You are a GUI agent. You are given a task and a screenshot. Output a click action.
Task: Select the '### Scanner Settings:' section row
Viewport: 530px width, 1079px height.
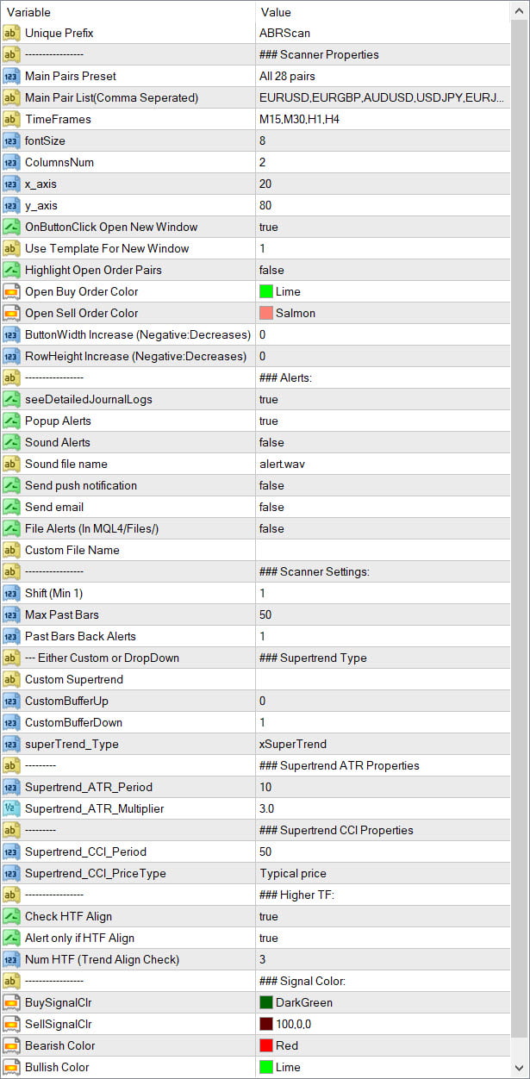(x=255, y=571)
